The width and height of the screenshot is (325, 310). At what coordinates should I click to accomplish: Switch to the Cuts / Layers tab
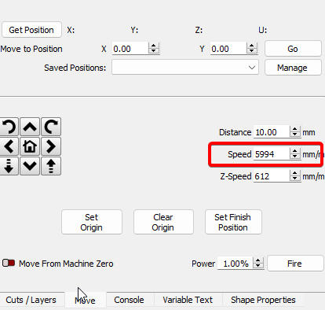31,300
